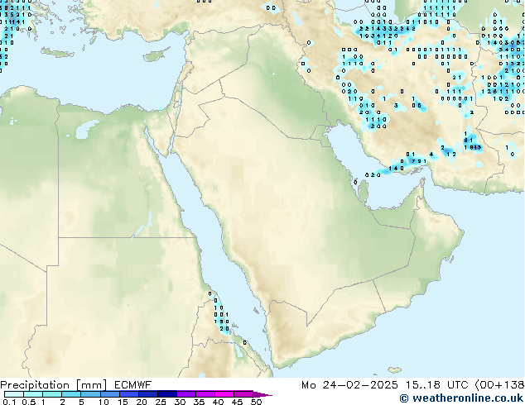Click the weatheronline.co.uk copyright link
This screenshot has height=405, width=525.
click(x=461, y=398)
